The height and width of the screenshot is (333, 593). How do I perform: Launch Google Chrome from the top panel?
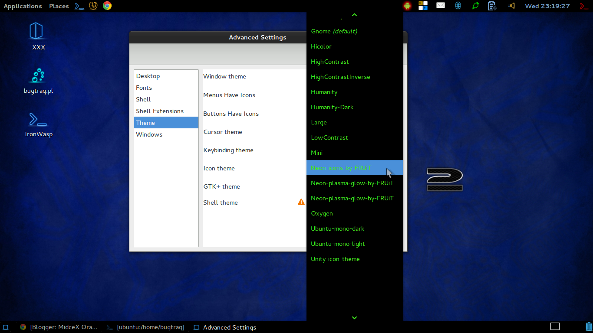107,6
